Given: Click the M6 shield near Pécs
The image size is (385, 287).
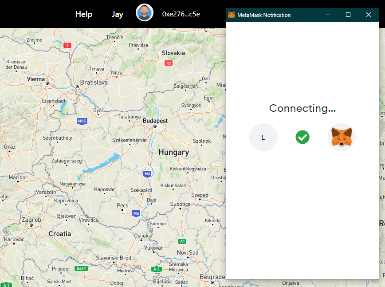Looking at the screenshot, I should tap(136, 213).
